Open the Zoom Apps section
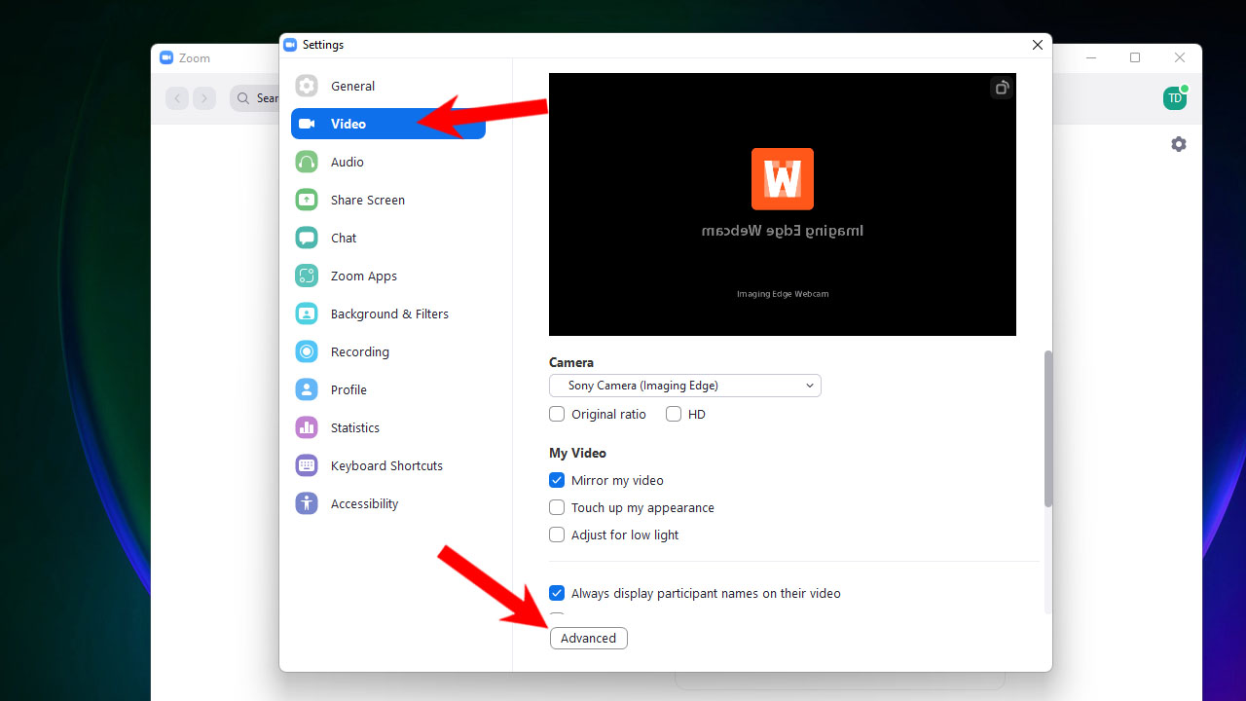The image size is (1246, 701). 363,276
